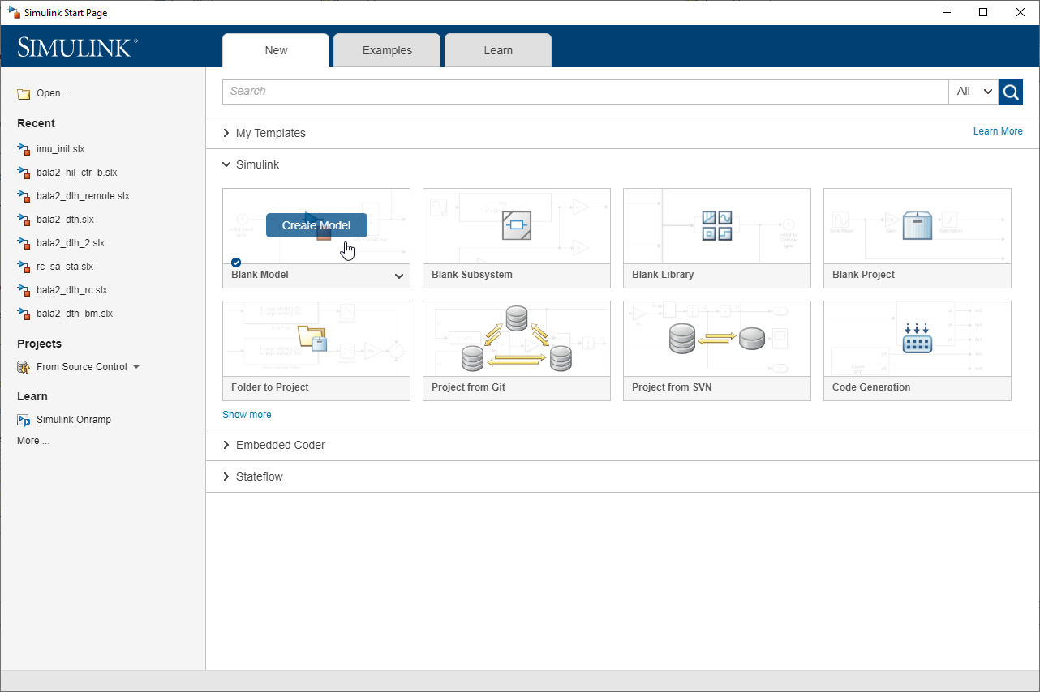Click the Blank Model label
Image resolution: width=1040 pixels, height=692 pixels.
tap(260, 275)
